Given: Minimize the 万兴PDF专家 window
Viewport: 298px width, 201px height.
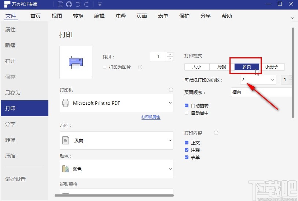Looking at the screenshot, I should click(x=269, y=4).
